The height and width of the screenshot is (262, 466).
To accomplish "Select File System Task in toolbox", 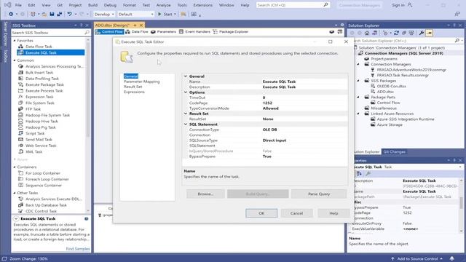I will tap(40, 103).
